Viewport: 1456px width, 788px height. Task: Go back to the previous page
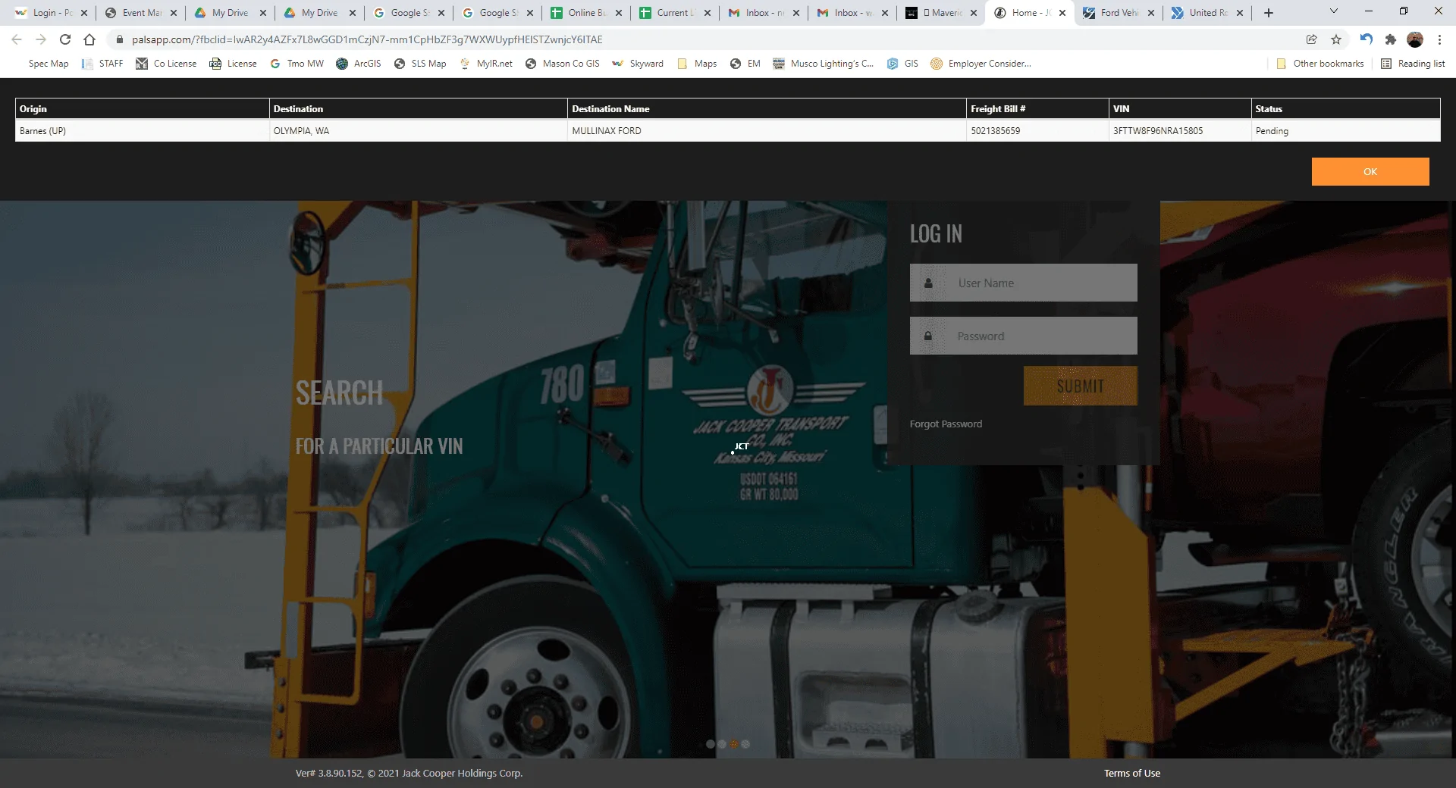coord(17,39)
